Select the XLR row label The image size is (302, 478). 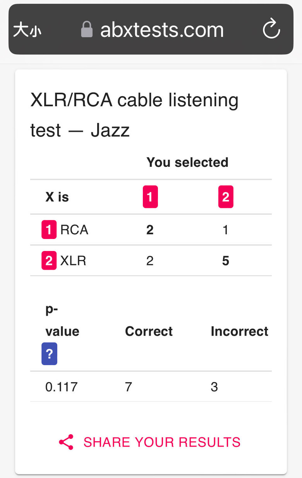[73, 260]
